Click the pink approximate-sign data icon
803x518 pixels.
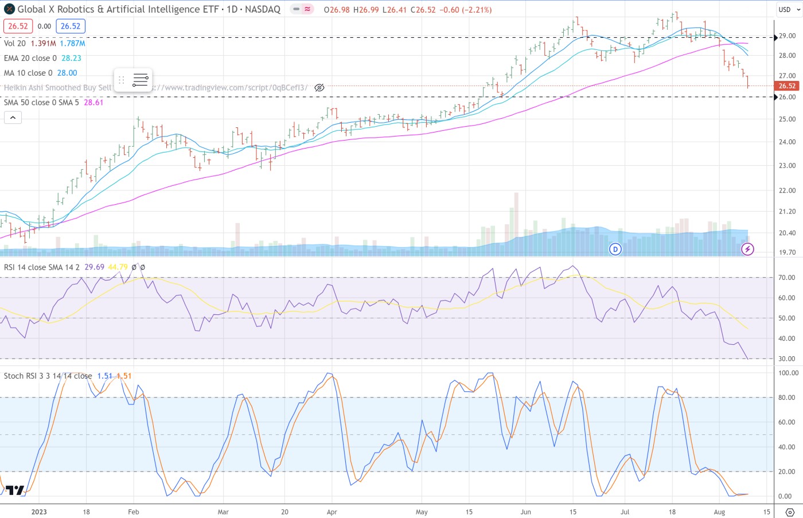(x=308, y=9)
